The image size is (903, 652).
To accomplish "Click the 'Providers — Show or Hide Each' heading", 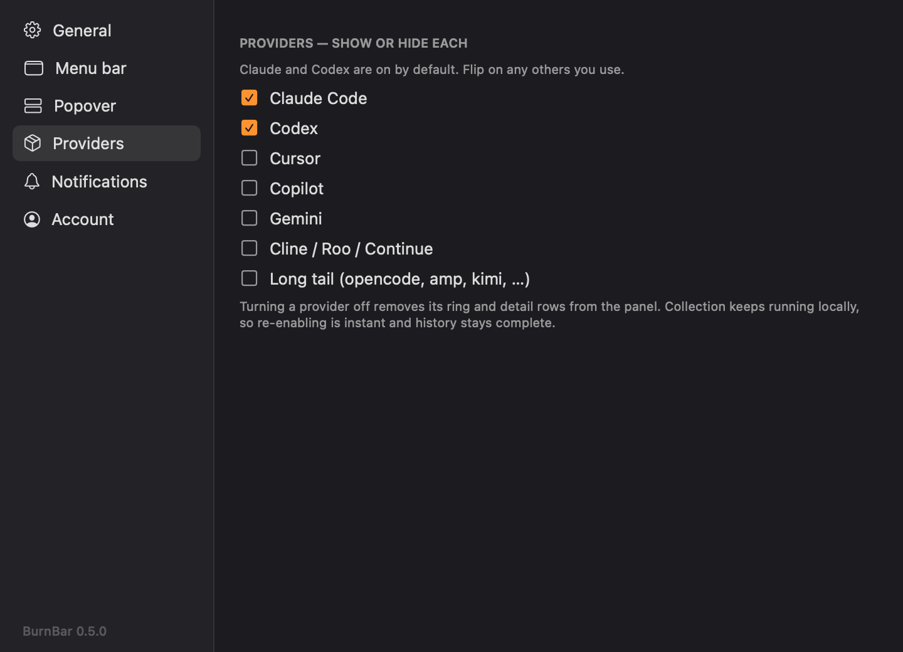I will 354,43.
